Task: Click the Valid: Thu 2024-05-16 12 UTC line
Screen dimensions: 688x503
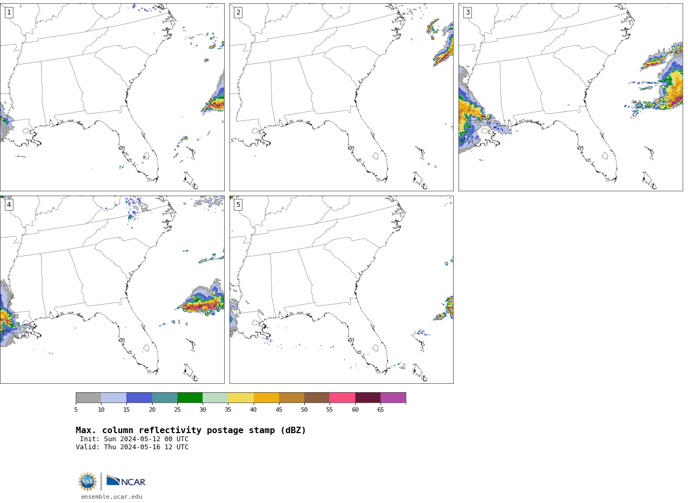Action: coord(132,447)
